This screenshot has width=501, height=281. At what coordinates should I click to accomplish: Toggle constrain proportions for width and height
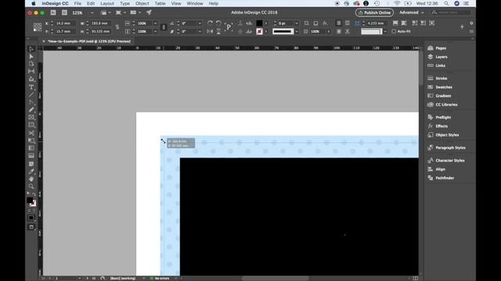(x=117, y=27)
